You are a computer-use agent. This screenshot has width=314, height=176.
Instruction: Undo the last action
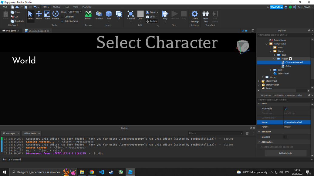click(35, 7)
